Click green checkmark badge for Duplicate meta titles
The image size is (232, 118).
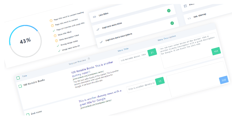click(x=172, y=23)
